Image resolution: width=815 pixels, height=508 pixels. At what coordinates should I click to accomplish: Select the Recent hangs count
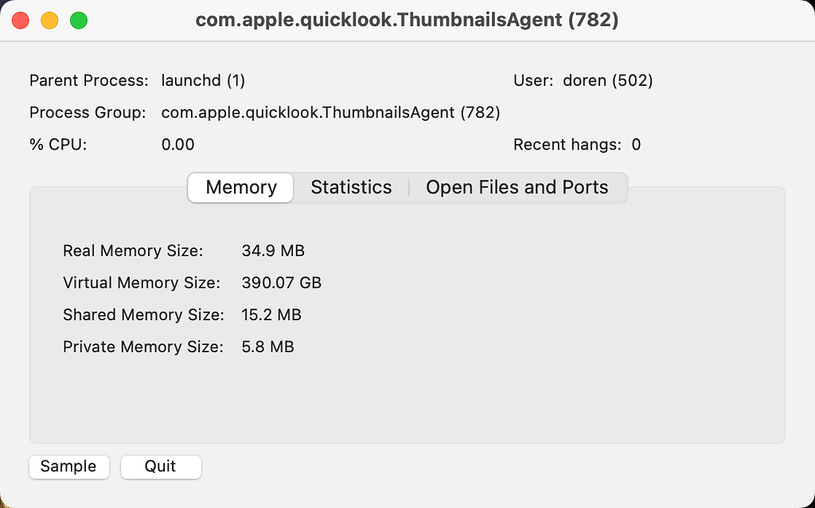(634, 145)
